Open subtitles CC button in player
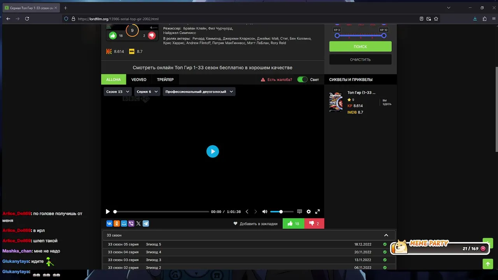This screenshot has width=498, height=280. point(300,212)
